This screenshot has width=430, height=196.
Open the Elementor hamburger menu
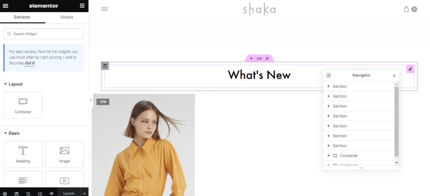click(x=5, y=6)
